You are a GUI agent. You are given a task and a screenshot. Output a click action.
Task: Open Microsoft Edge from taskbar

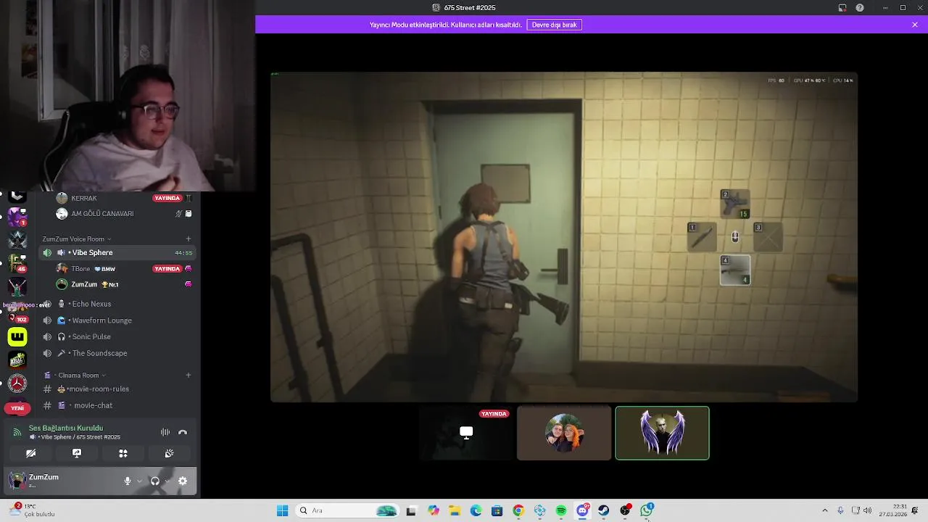476,510
